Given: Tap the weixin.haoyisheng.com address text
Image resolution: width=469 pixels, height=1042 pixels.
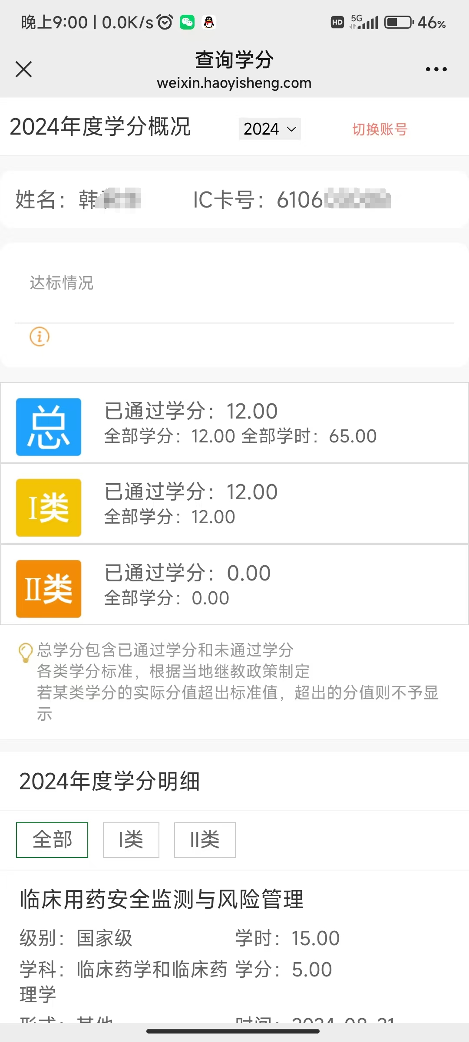Looking at the screenshot, I should coord(234,82).
